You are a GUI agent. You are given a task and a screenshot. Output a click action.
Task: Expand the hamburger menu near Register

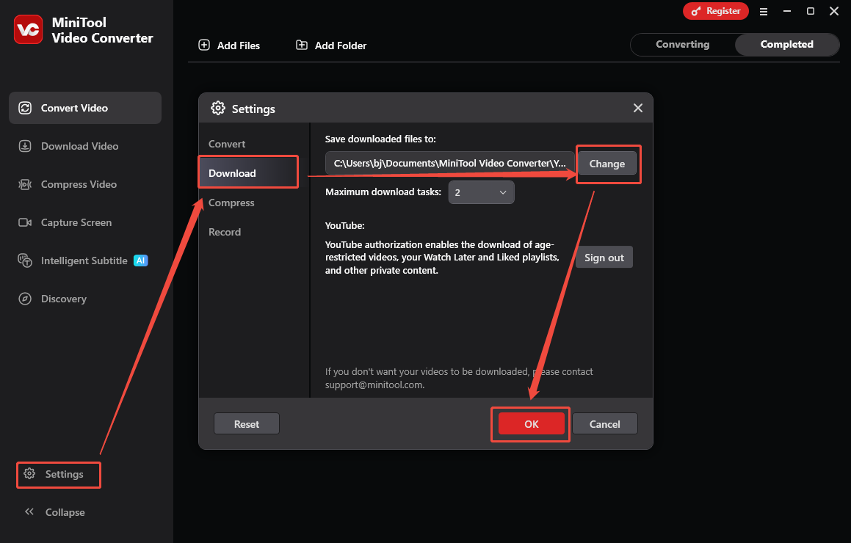[764, 11]
